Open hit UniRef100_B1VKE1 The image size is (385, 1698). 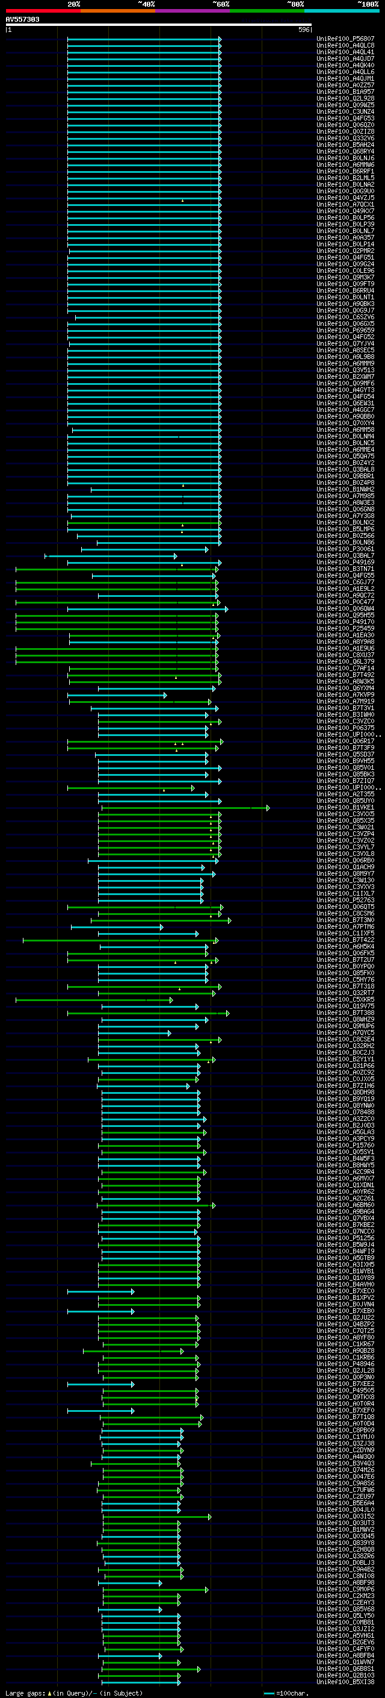(x=345, y=808)
